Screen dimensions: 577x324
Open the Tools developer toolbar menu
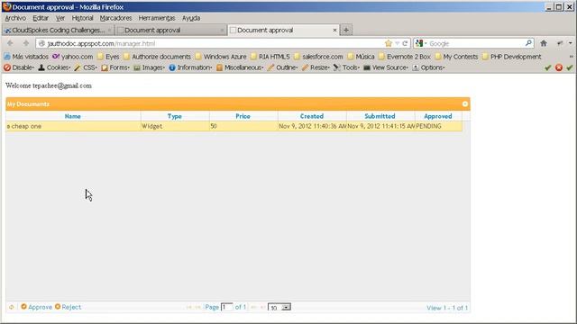click(x=346, y=67)
